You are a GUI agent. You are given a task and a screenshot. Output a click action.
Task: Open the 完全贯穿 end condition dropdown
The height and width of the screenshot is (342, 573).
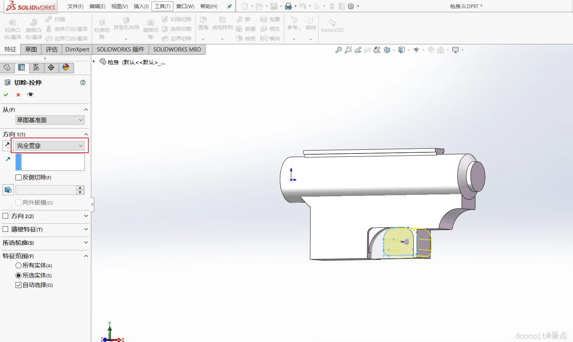click(50, 146)
